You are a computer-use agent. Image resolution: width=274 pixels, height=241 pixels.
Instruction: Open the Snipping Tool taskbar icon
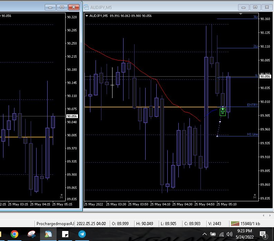point(31,234)
